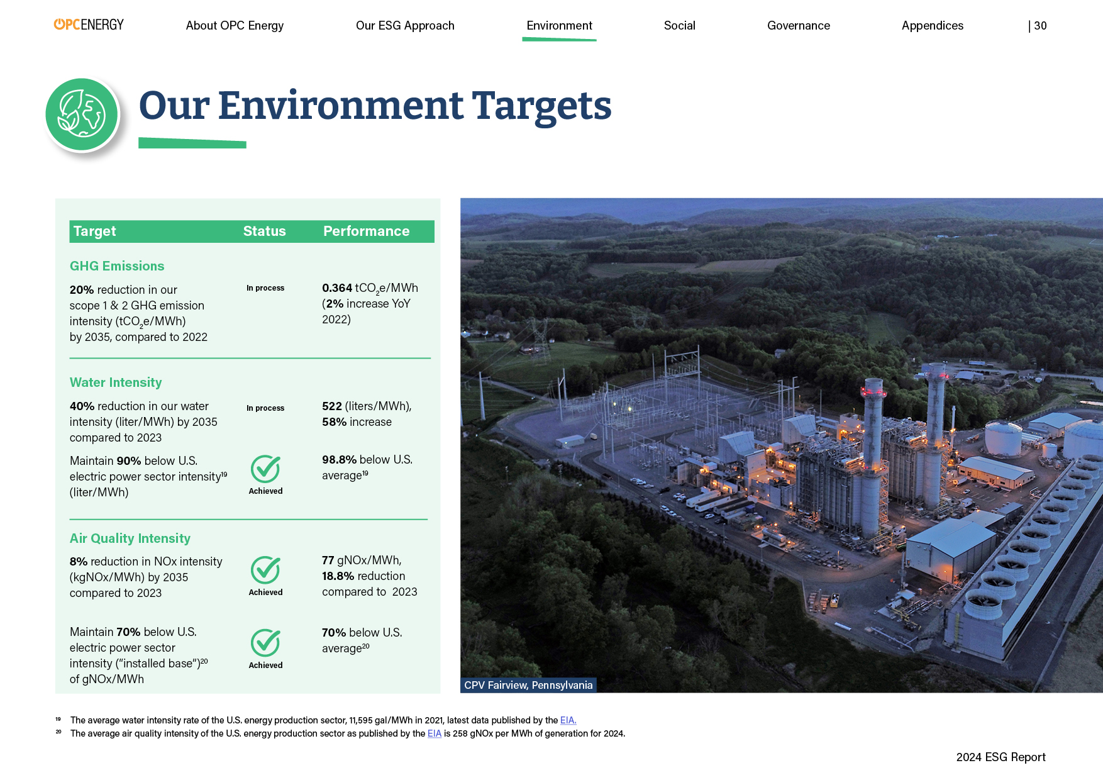Click the Achieved checkmark for 70% below U.S.
Image resolution: width=1103 pixels, height=780 pixels.
[x=265, y=643]
